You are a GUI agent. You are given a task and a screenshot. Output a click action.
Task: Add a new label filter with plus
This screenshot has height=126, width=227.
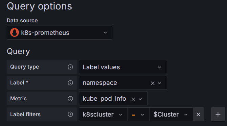point(218,114)
